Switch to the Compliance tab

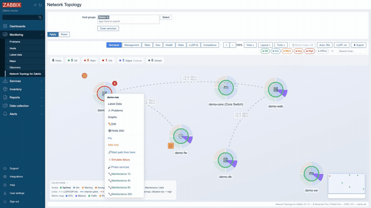(x=210, y=45)
